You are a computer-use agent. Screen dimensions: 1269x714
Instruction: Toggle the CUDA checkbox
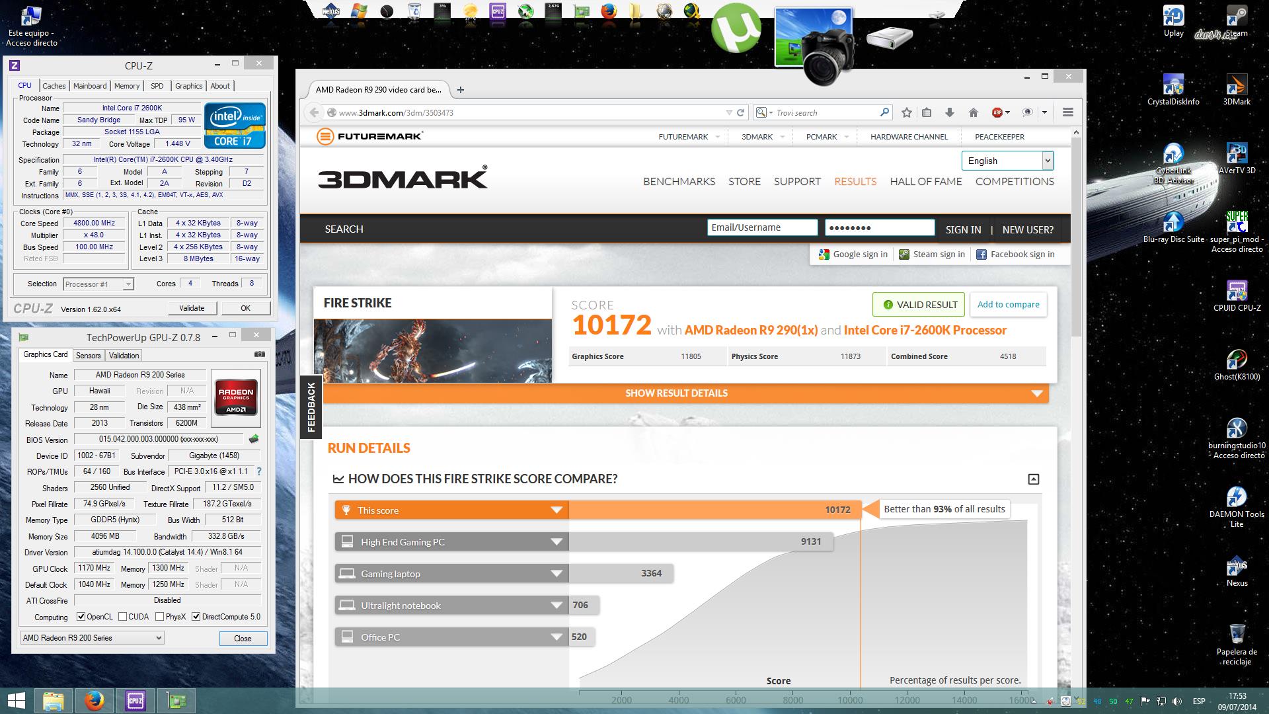click(x=123, y=617)
